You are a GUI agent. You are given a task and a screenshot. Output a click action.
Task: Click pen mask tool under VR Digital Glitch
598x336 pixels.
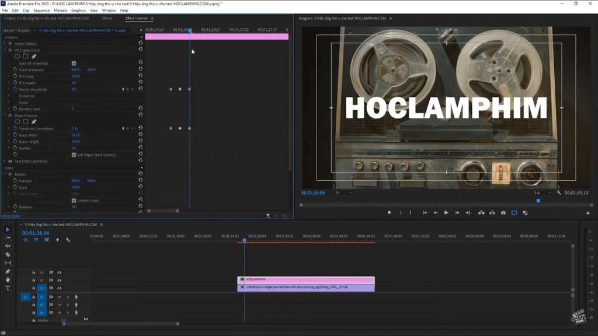pos(33,57)
